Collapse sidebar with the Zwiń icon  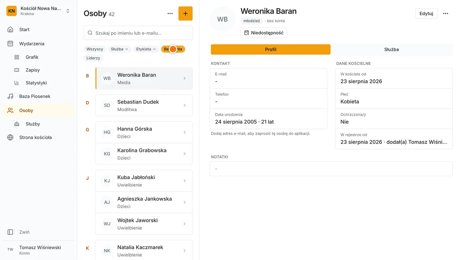[10, 232]
